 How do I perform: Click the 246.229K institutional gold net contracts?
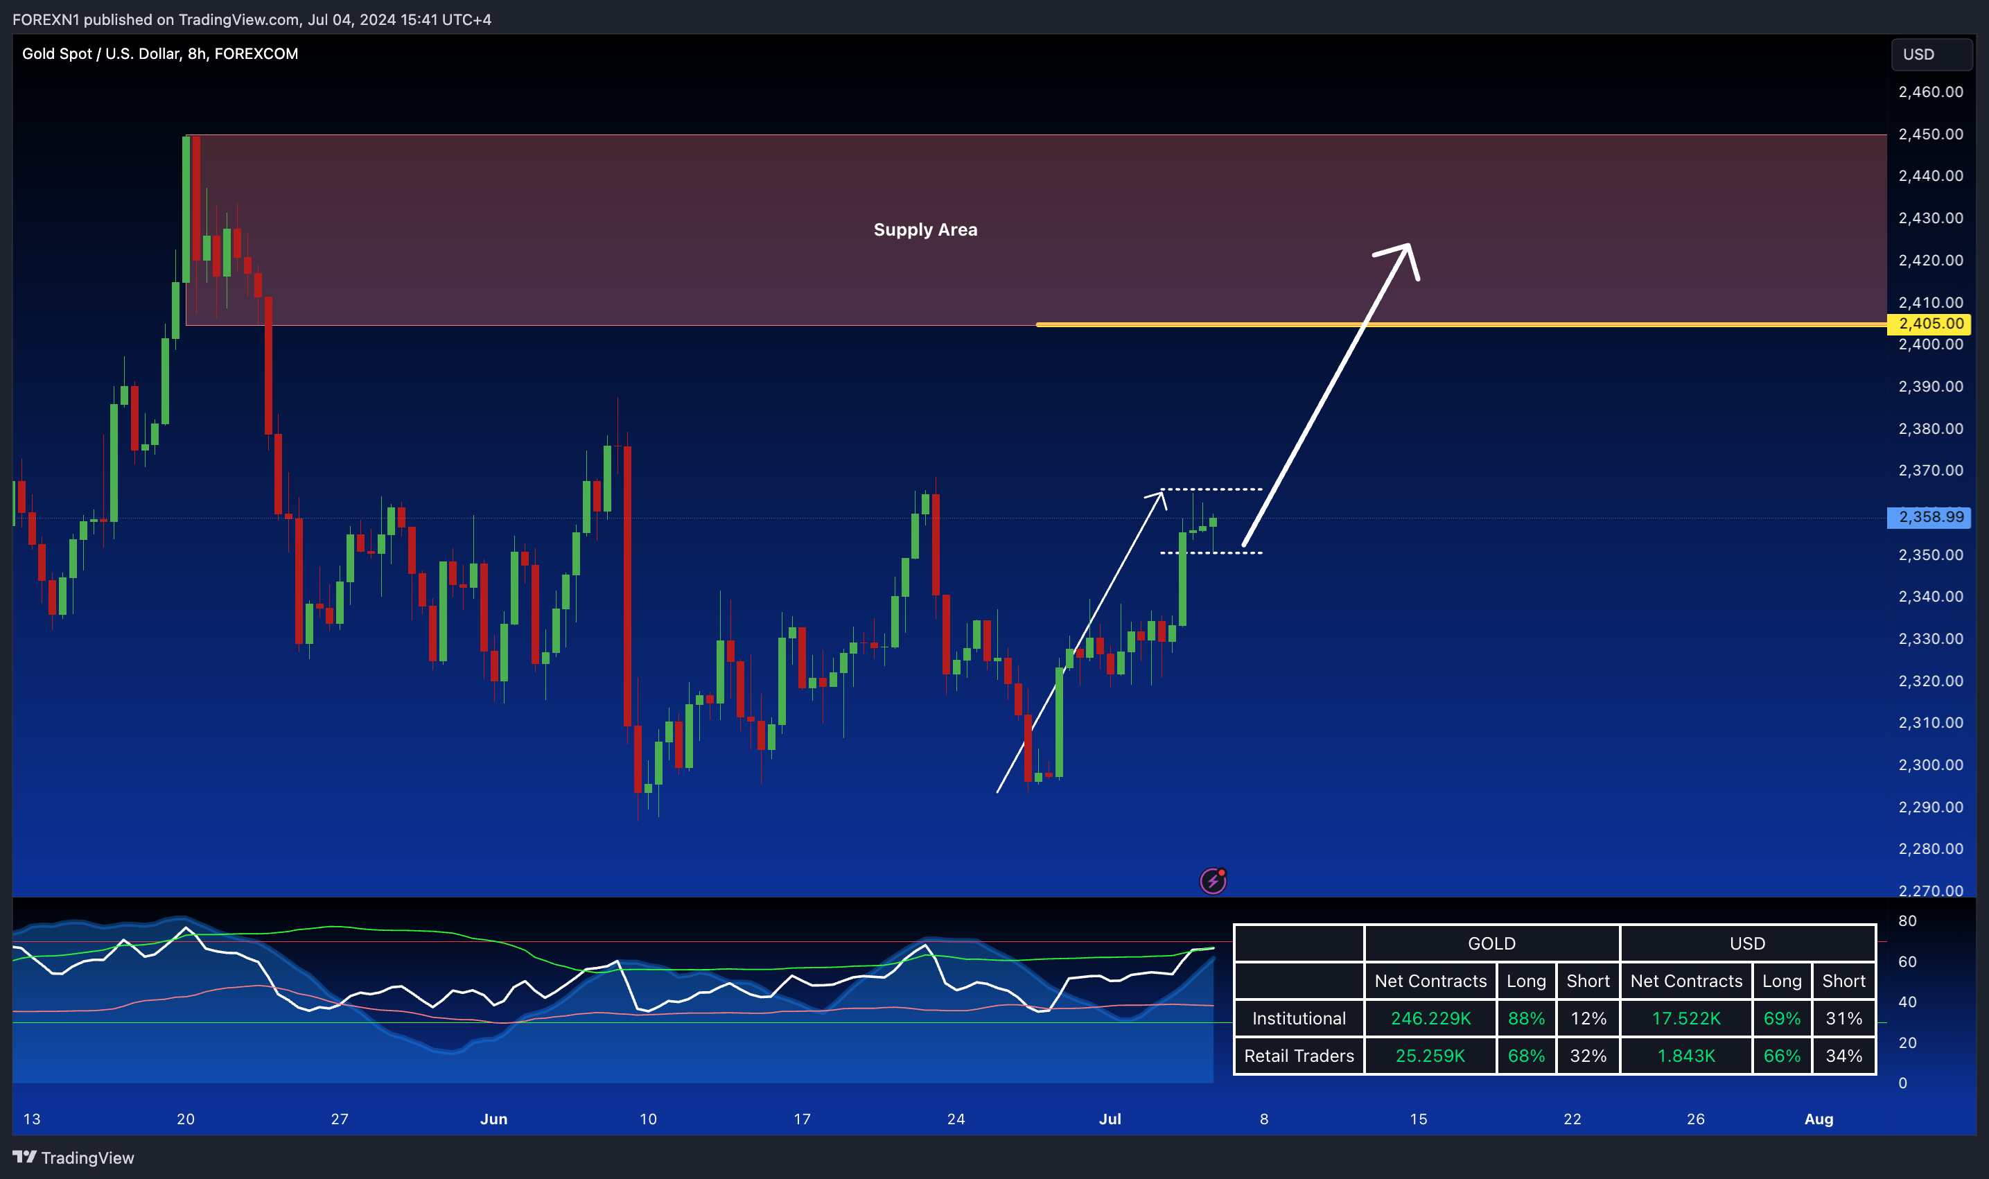(x=1430, y=1018)
